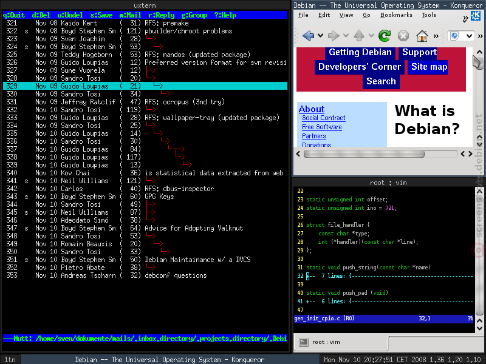Expand the search toolbar overflow chevron
The width and height of the screenshot is (486, 364).
(480, 36)
